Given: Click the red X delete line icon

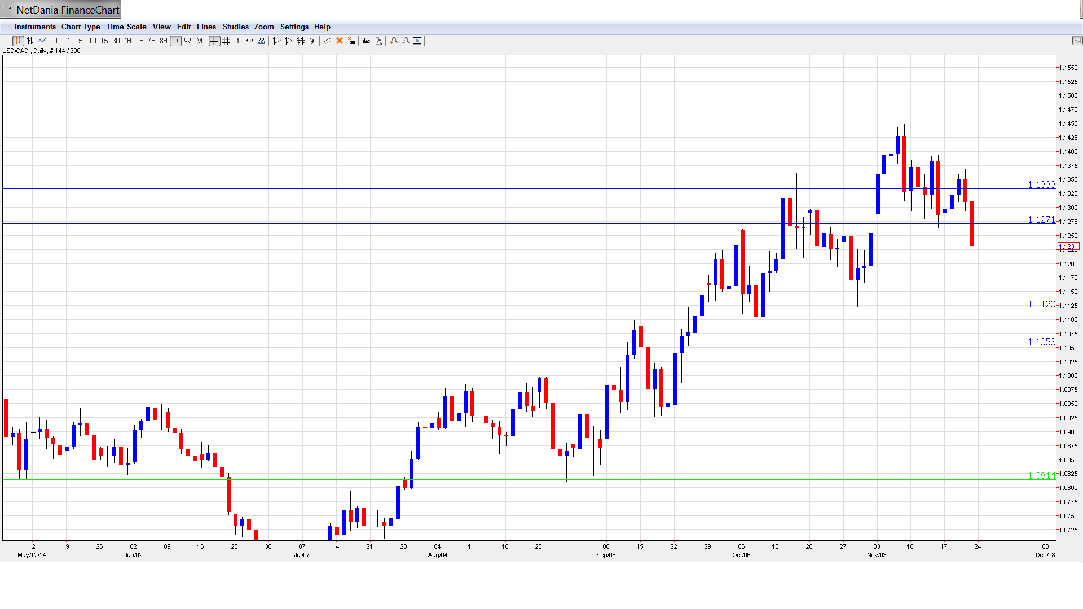Looking at the screenshot, I should click(340, 41).
